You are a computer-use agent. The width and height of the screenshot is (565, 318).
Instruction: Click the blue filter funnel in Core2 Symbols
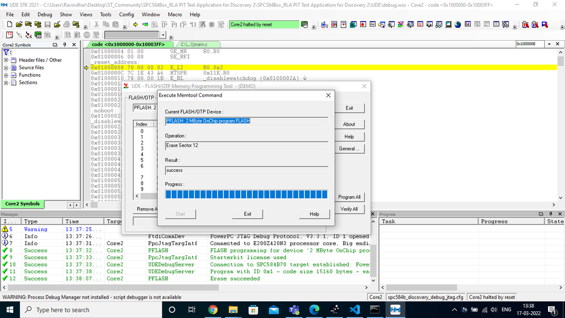pyautogui.click(x=6, y=52)
